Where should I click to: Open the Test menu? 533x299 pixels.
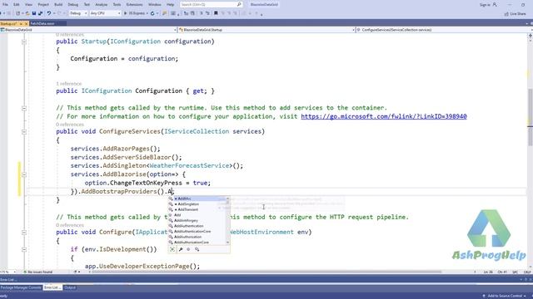point(87,5)
